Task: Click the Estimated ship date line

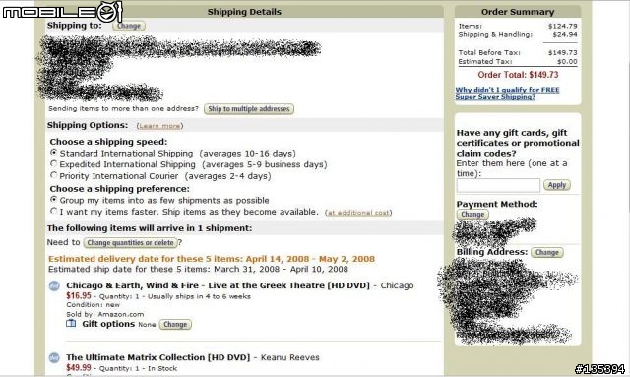Action: [198, 270]
